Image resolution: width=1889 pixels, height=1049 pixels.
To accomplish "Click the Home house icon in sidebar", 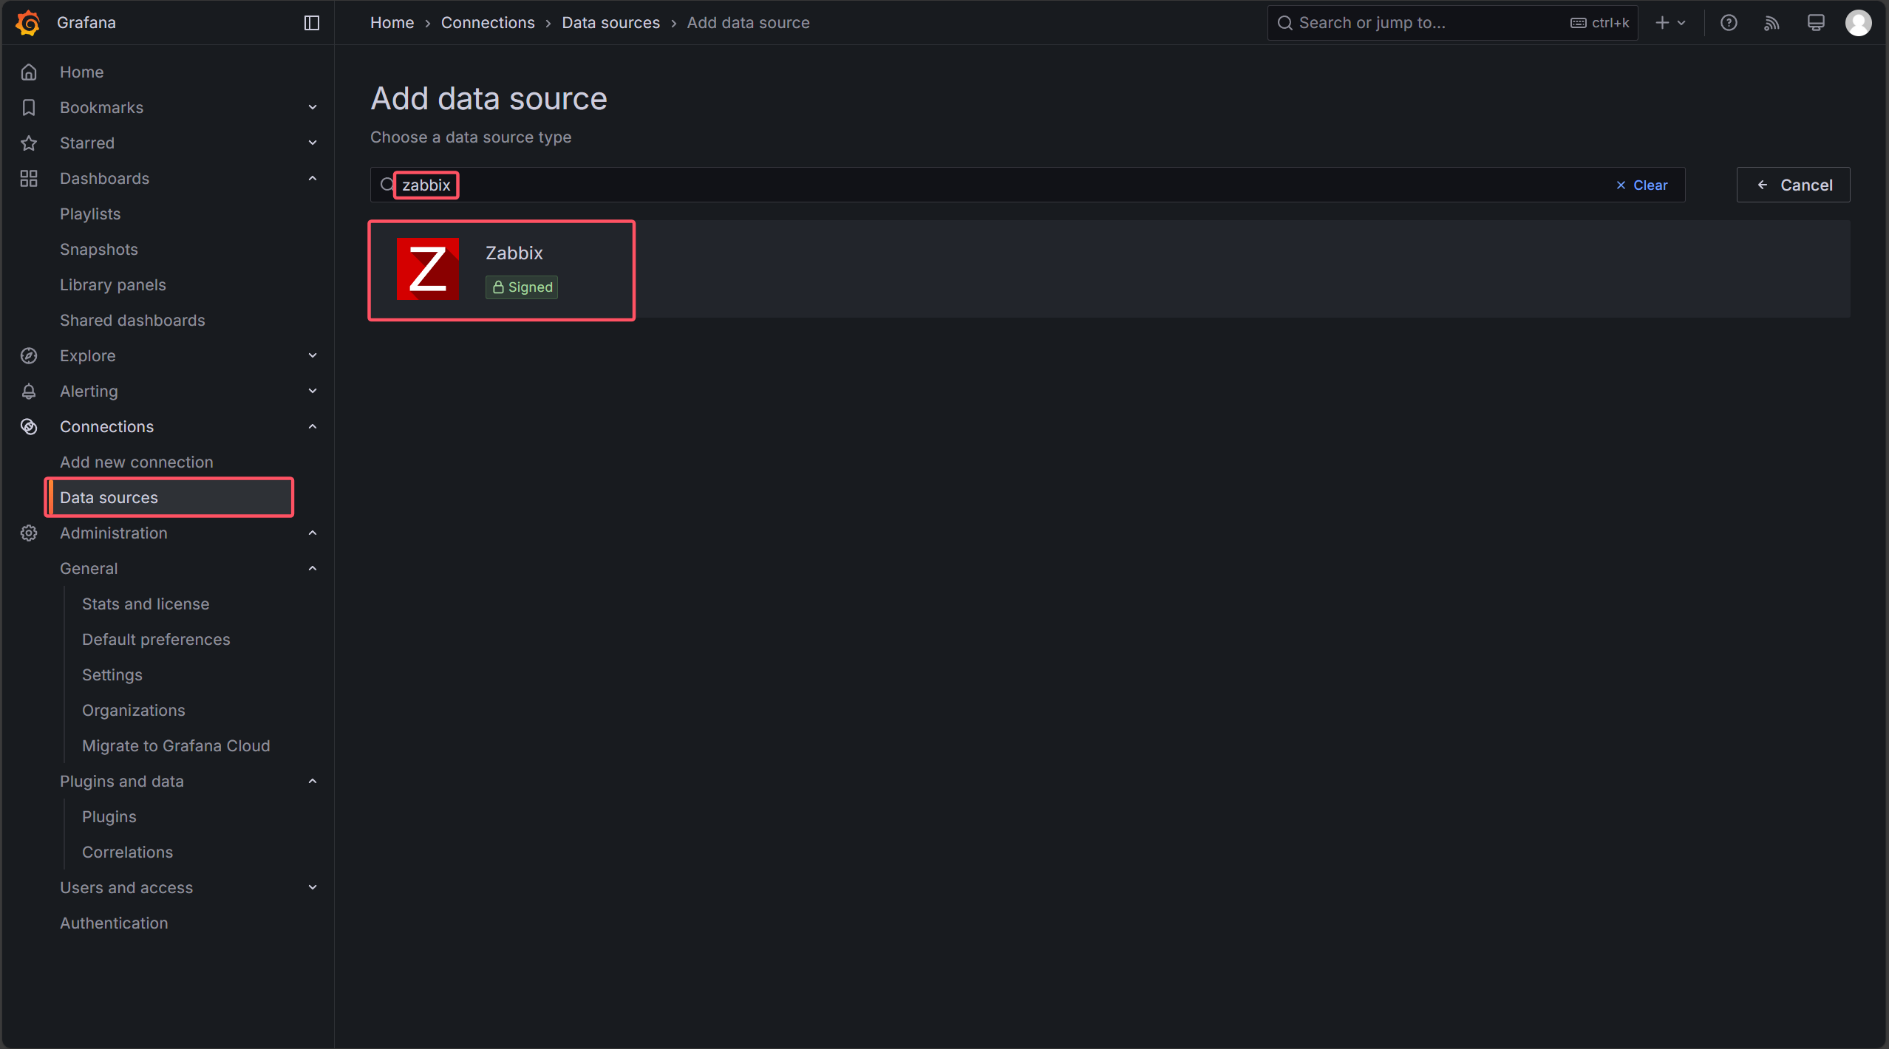I will click(x=29, y=72).
